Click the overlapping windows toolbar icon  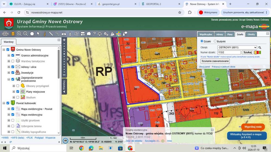pyautogui.click(x=76, y=34)
